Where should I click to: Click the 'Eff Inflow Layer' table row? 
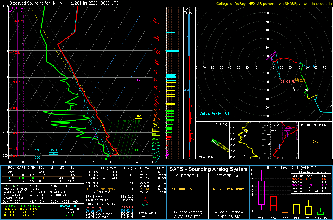click(125, 178)
